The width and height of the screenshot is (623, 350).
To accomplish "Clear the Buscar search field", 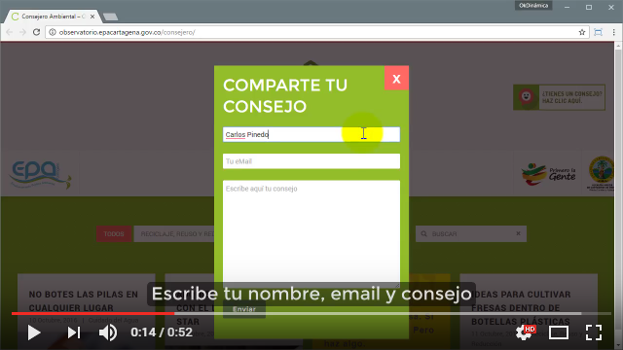I will tap(518, 233).
